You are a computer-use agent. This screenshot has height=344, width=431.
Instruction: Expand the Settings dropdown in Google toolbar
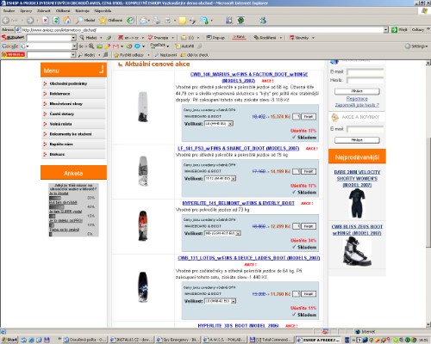tap(416, 46)
